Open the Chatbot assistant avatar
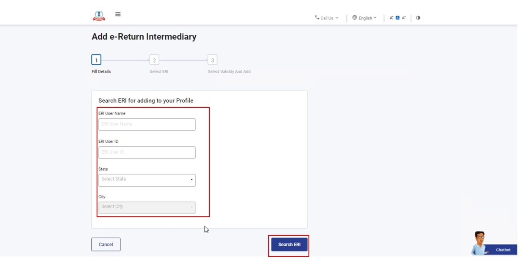Screen dimensions: 522x270 click(x=480, y=243)
